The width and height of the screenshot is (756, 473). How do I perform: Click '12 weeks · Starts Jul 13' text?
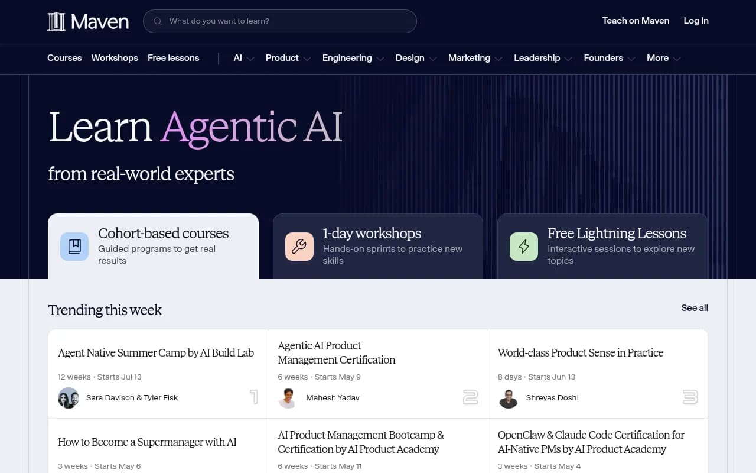point(100,377)
